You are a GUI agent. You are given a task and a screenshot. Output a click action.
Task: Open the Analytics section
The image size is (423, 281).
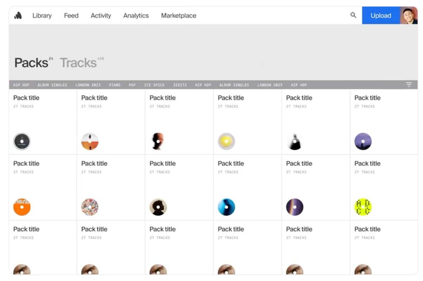point(136,15)
